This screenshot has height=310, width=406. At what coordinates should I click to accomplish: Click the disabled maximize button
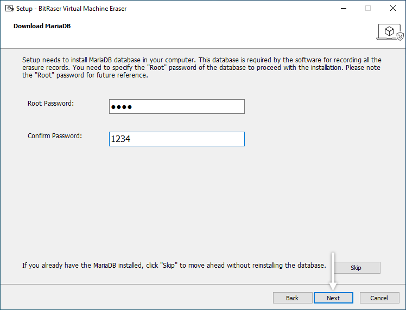click(368, 8)
